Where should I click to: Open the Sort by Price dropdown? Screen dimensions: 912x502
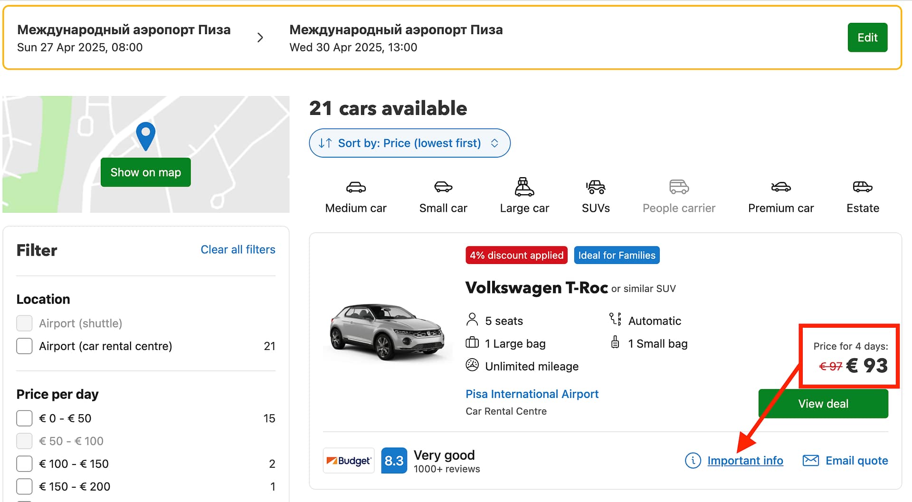tap(409, 143)
